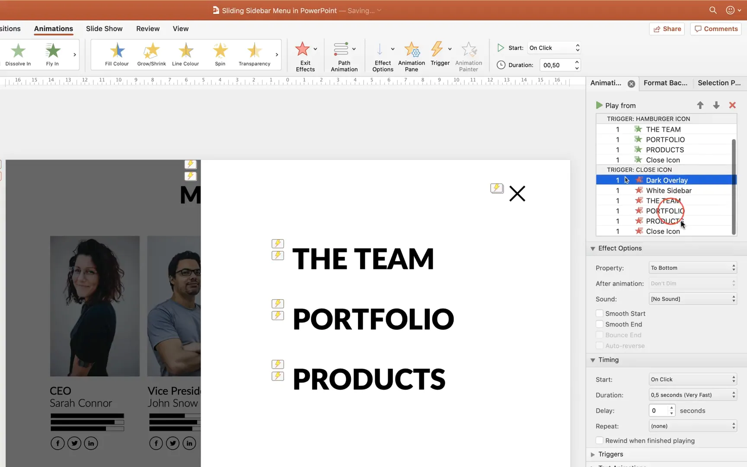747x467 pixels.
Task: Open the feedback smiley menu
Action: click(x=733, y=10)
